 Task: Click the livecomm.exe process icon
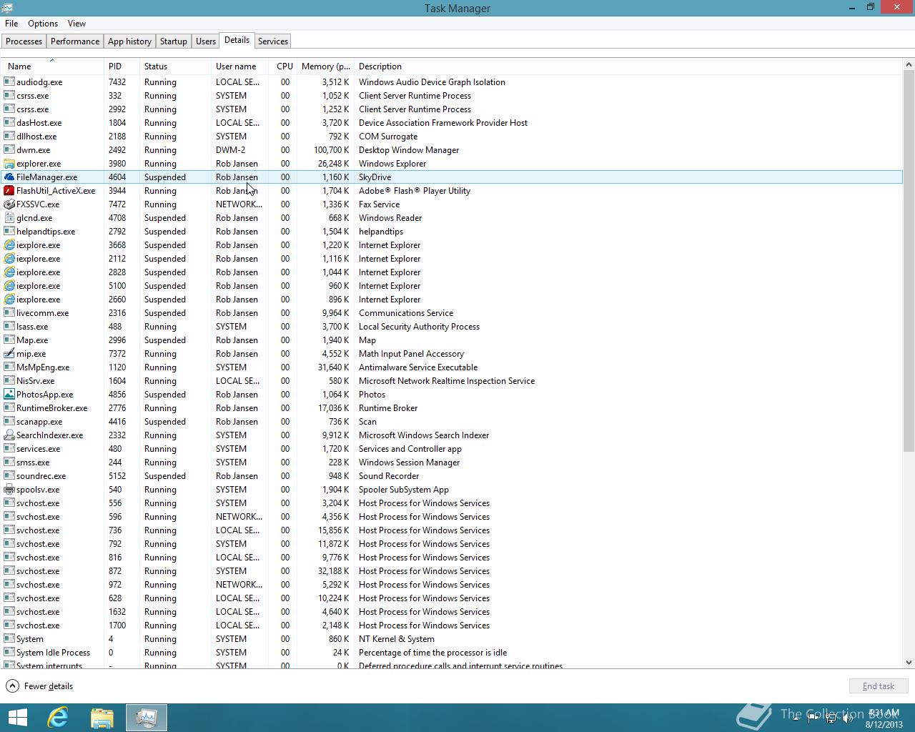9,312
